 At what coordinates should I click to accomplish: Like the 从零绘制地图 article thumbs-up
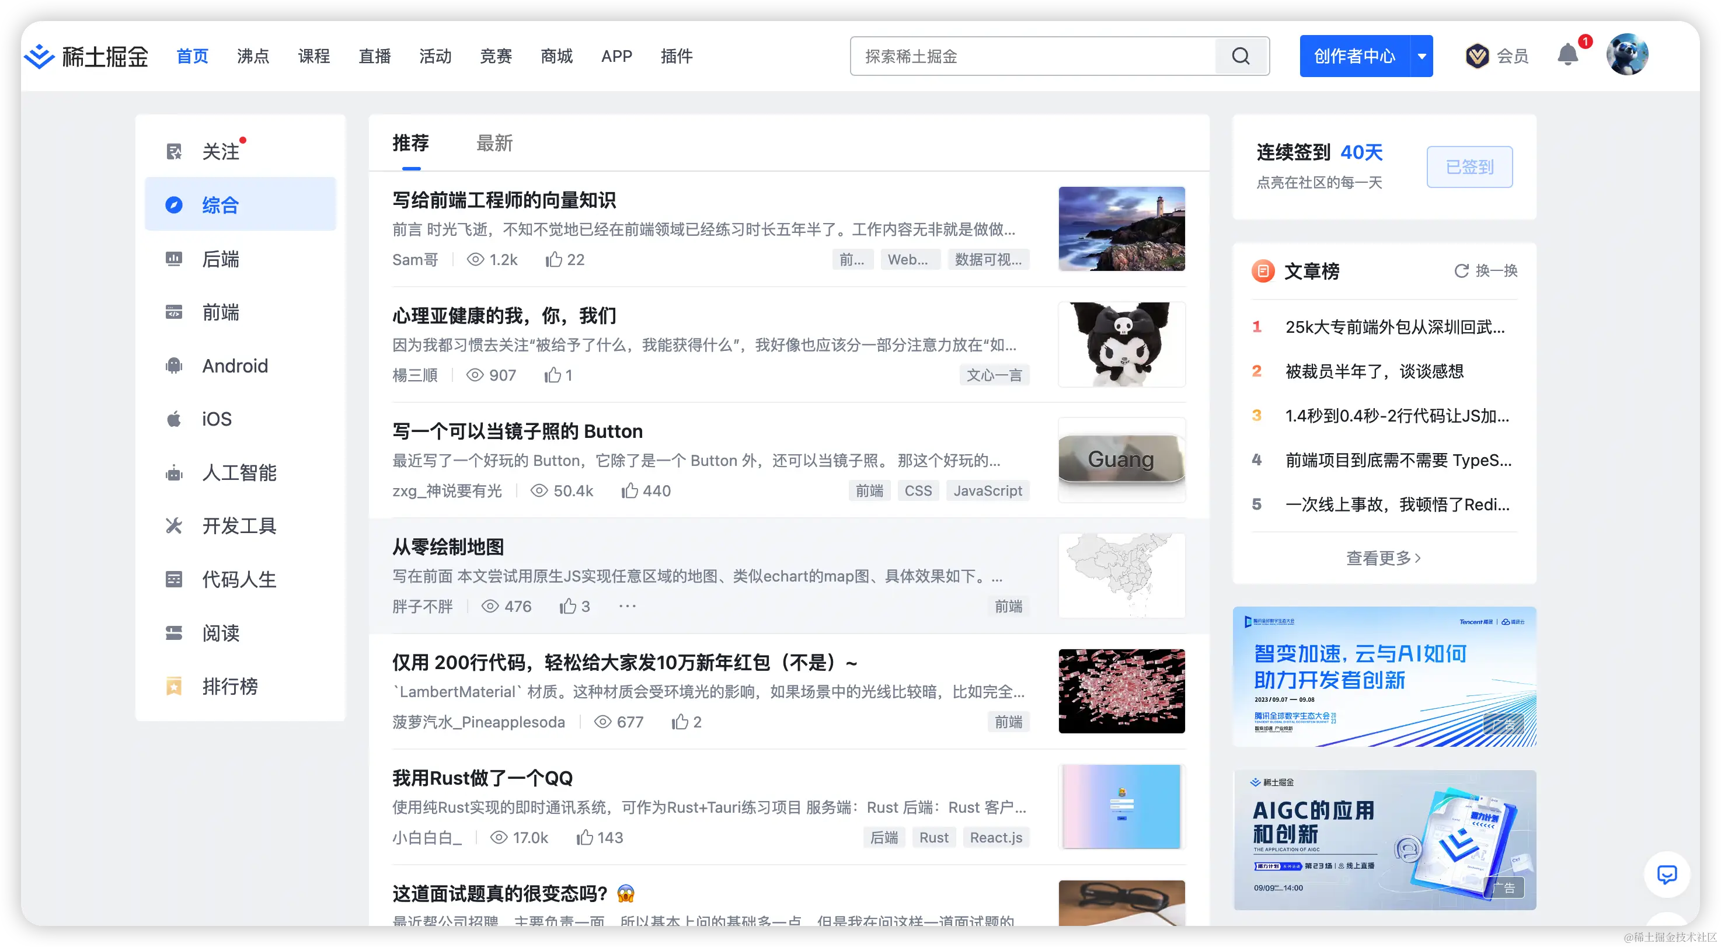pos(568,606)
